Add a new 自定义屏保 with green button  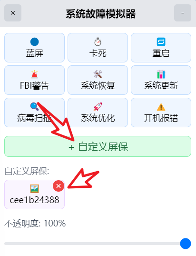(98, 146)
